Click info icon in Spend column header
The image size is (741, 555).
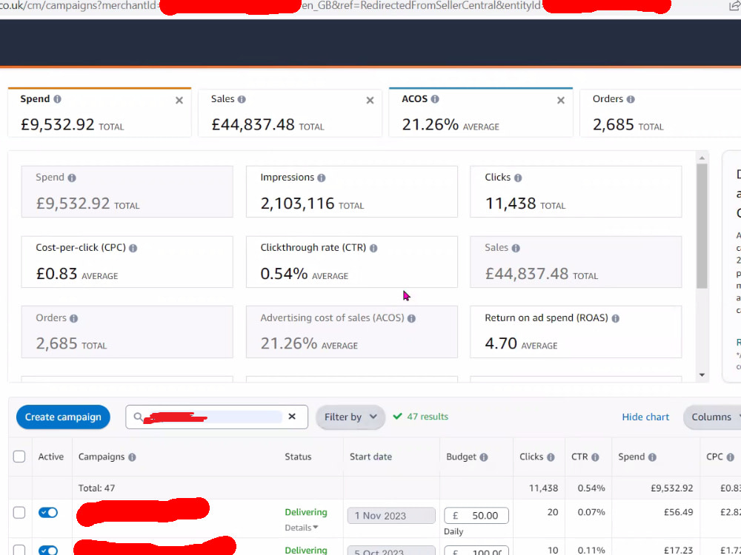pyautogui.click(x=652, y=457)
